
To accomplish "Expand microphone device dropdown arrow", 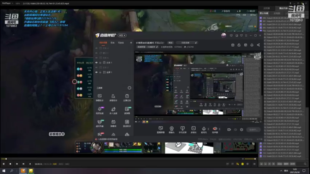I will pos(208,129).
